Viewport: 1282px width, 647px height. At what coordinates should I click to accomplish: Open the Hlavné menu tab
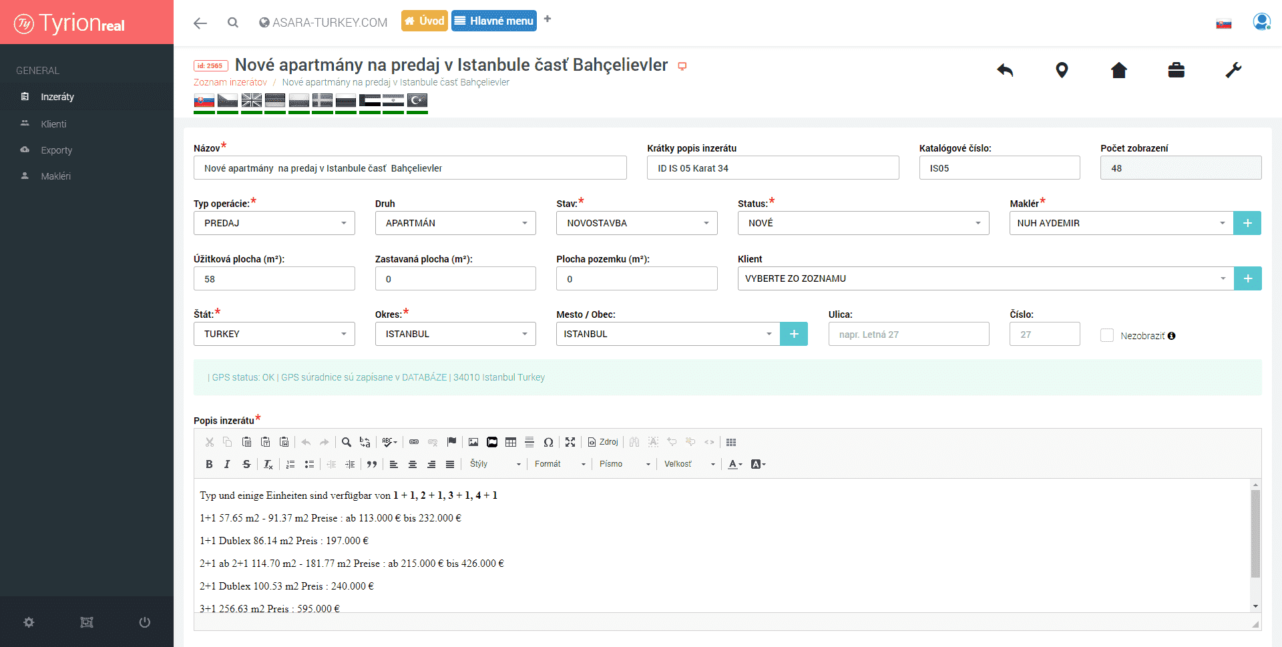[x=494, y=21]
